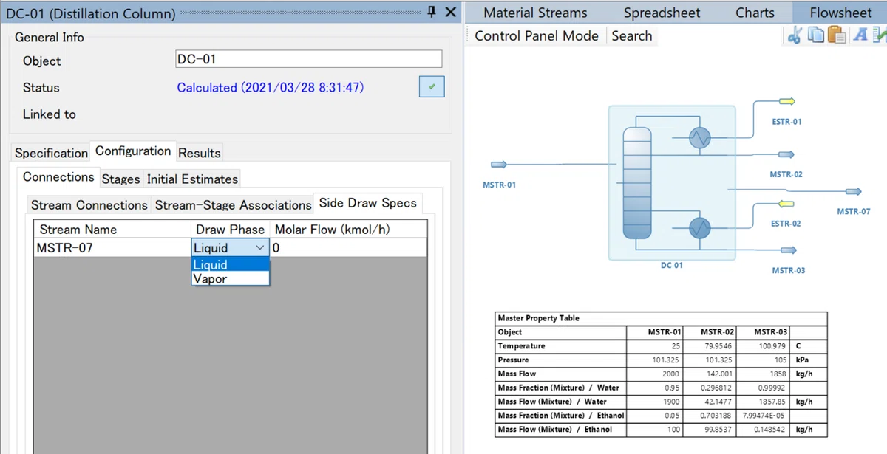The height and width of the screenshot is (454, 887).
Task: Open the Specification tab
Action: pos(51,153)
